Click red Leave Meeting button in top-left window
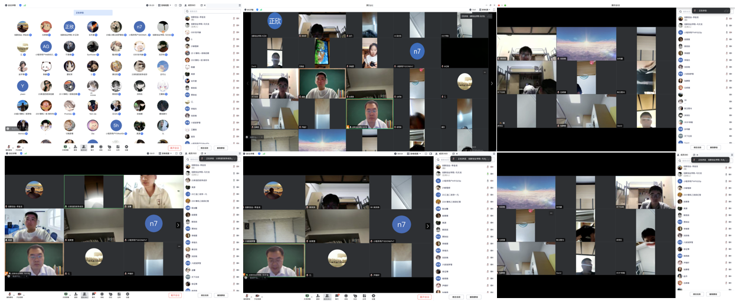This screenshot has height=301, width=739. 175,148
